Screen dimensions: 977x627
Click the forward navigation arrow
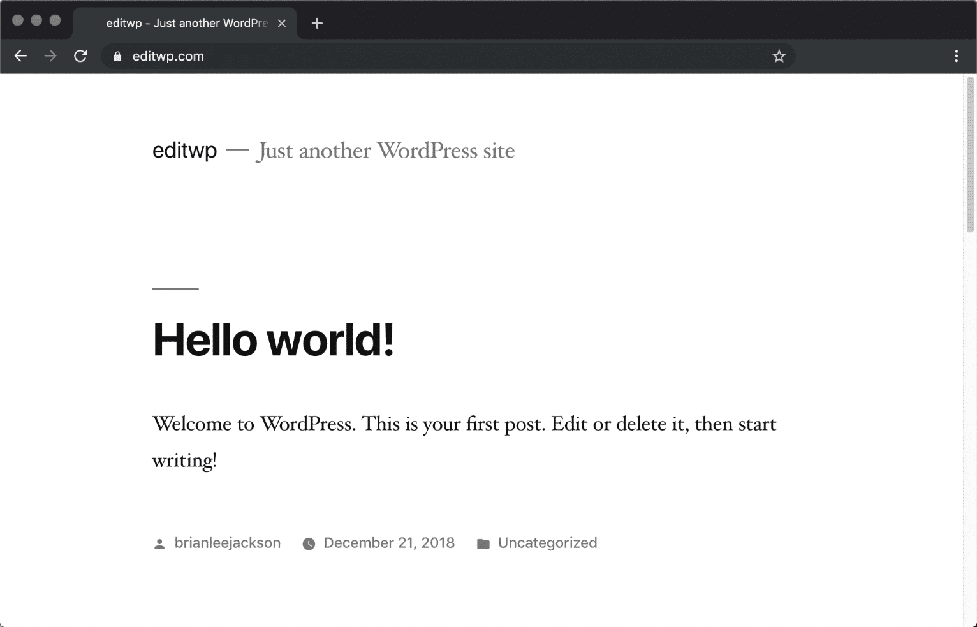pyautogui.click(x=50, y=56)
